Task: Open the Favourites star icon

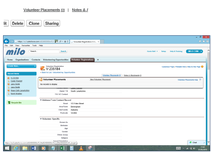Action: [x=204, y=41]
